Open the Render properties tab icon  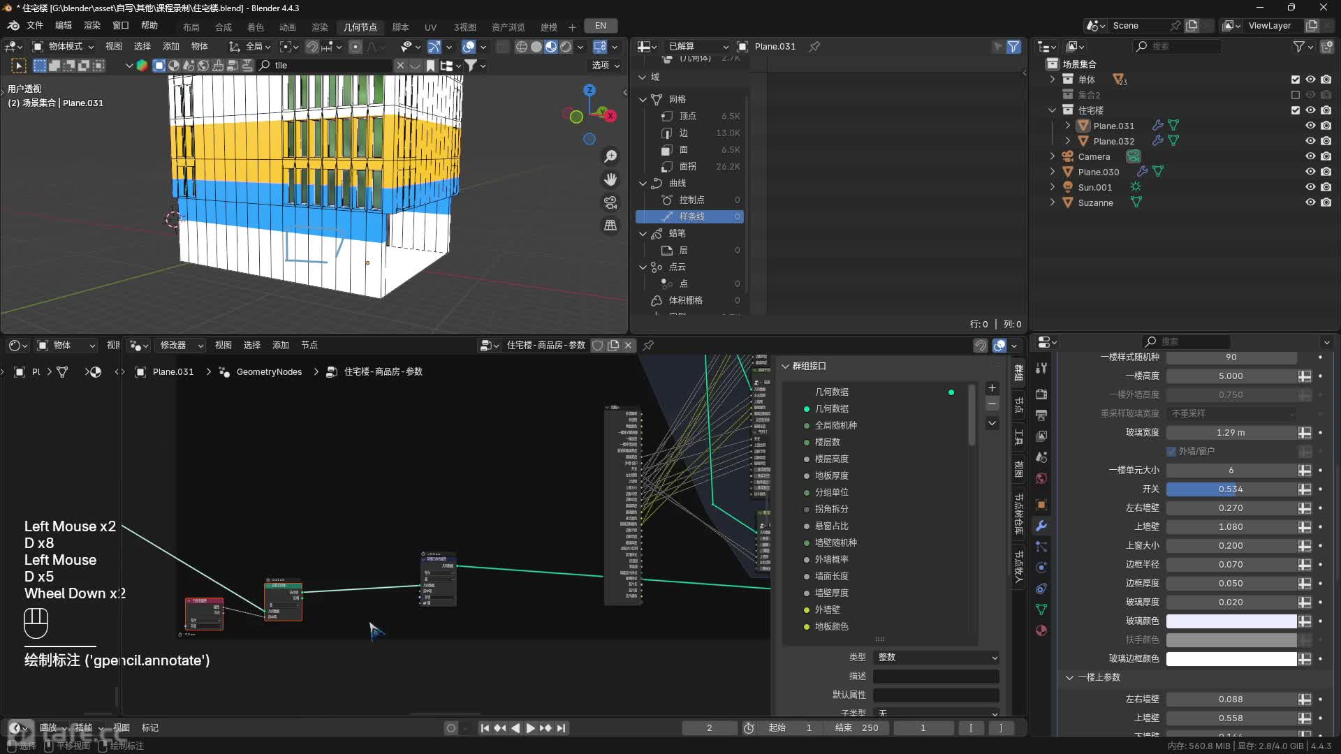(x=1041, y=394)
